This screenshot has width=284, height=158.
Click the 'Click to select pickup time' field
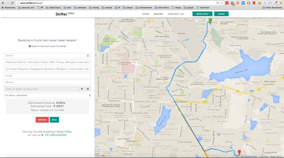pyautogui.click(x=41, y=89)
